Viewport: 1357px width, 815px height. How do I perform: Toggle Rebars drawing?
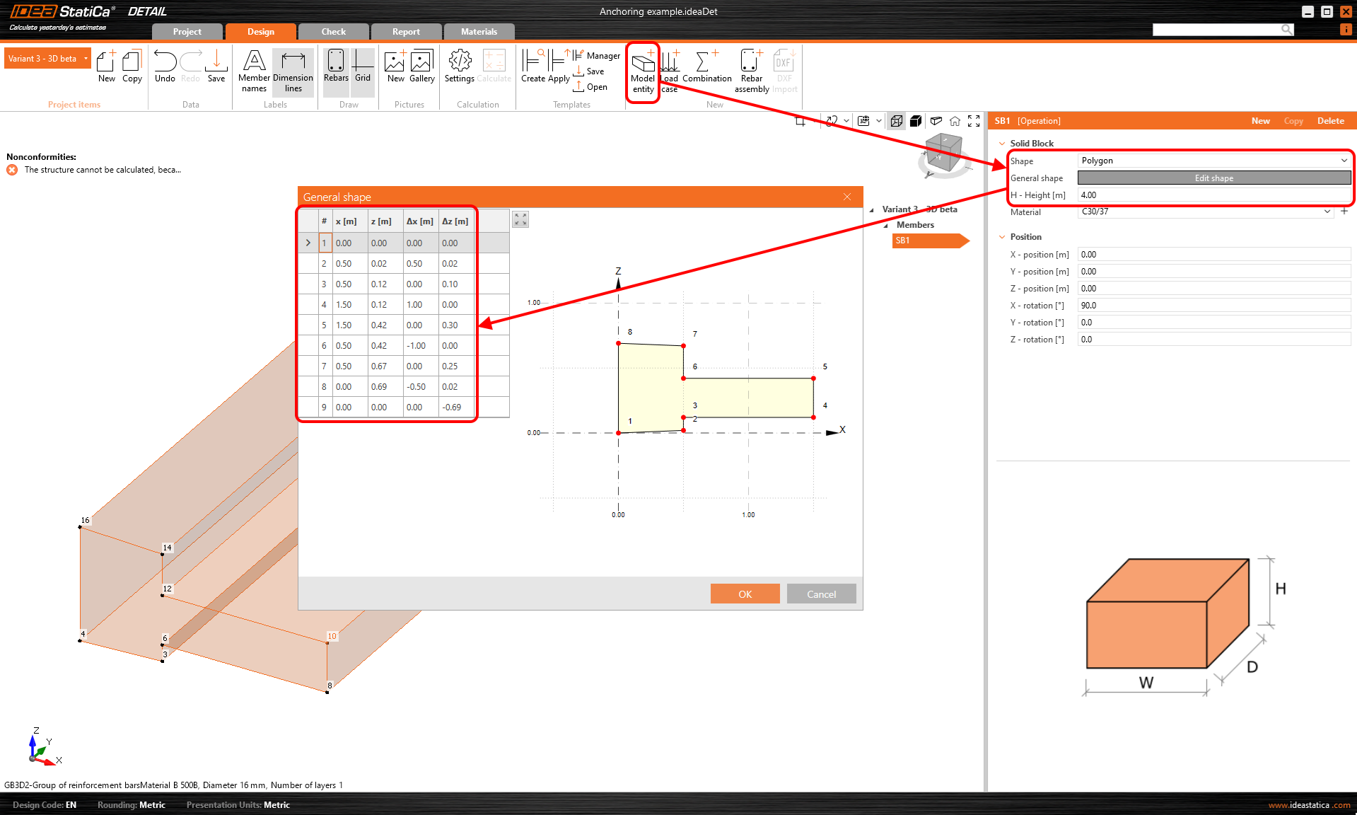336,67
